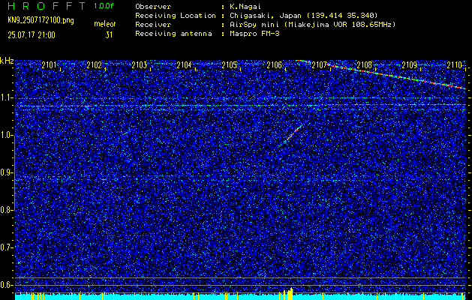The width and height of the screenshot is (472, 300).
Task: Click the timestamp 25.07.17 21:00
Action: 32,35
